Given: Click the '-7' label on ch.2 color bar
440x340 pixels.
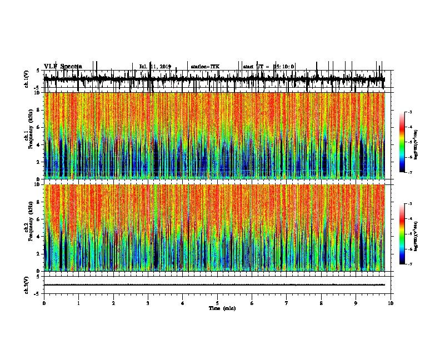Looking at the screenshot, I should point(410,264).
